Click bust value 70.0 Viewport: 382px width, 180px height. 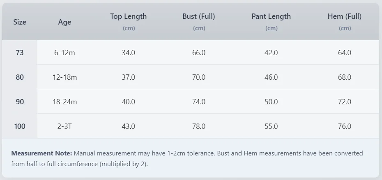199,77
